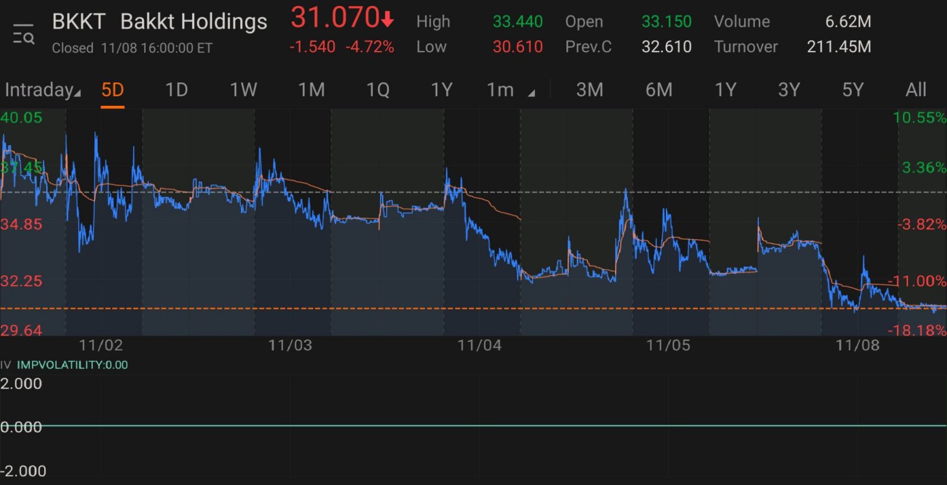947x485 pixels.
Task: Click the -2.000 IV axis label
Action: click(23, 471)
